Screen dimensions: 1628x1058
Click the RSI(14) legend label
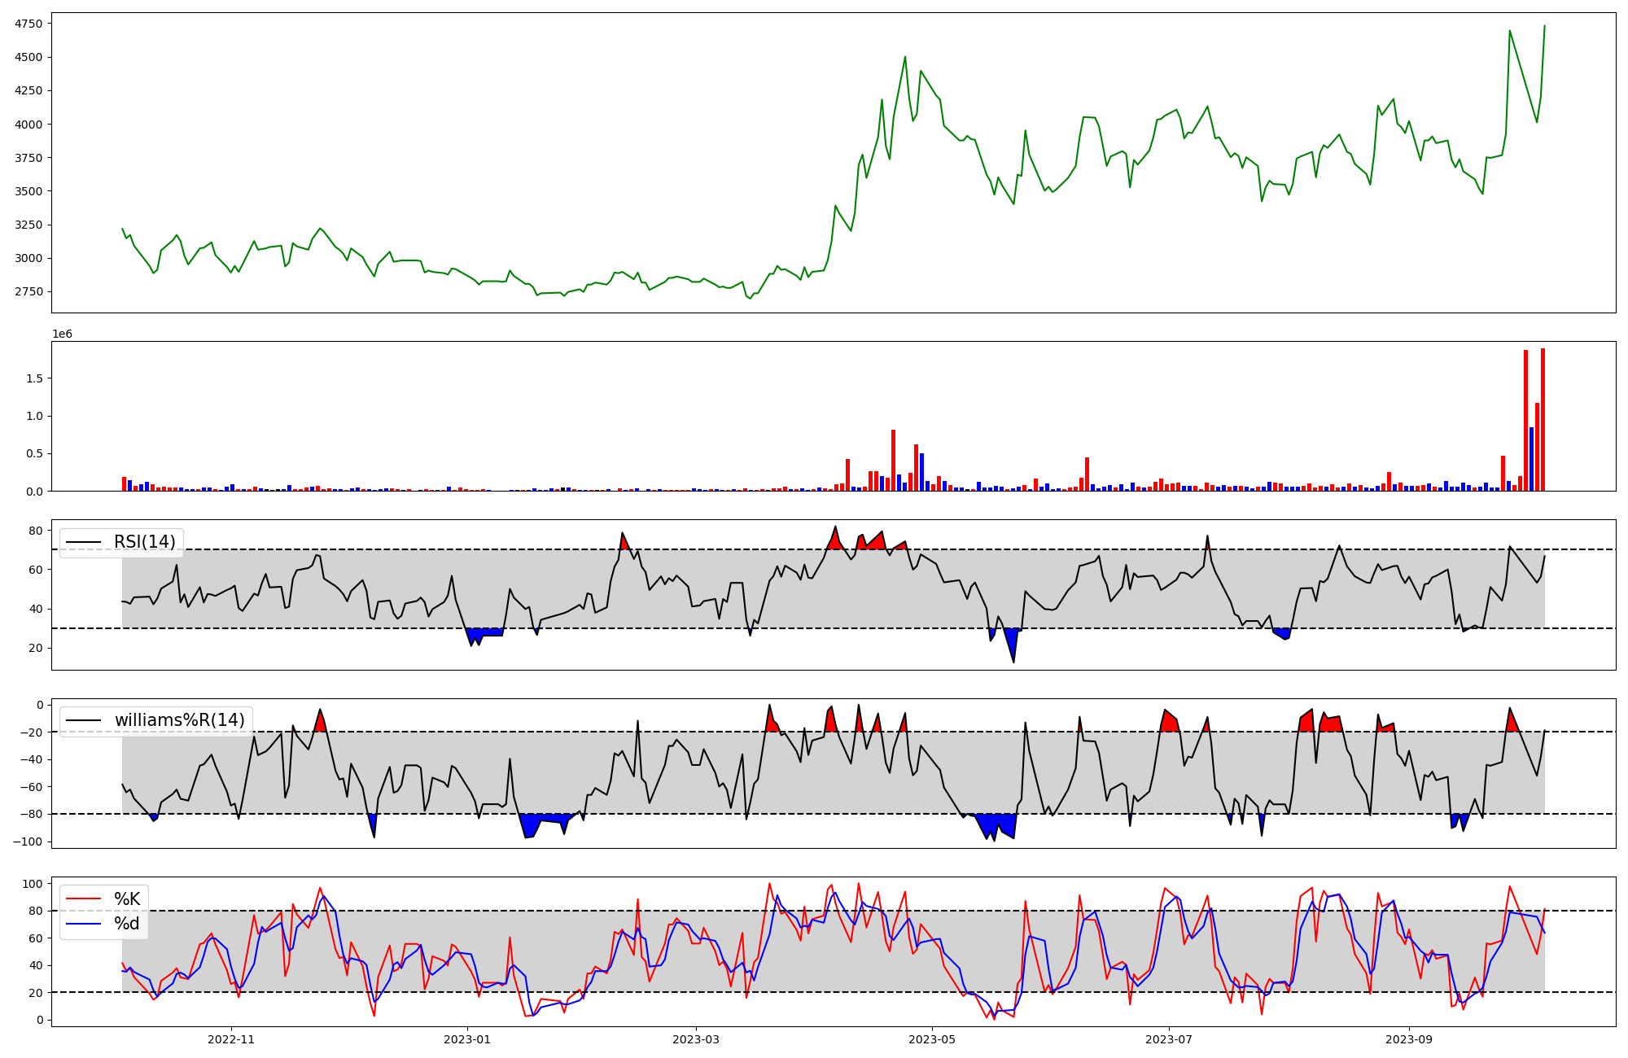(144, 542)
